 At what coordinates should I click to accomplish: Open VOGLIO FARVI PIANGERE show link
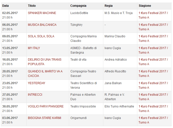coord(46,106)
